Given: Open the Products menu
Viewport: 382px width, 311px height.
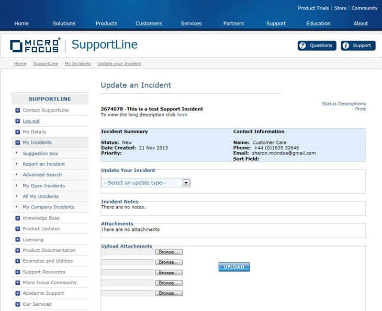Looking at the screenshot, I should (106, 24).
